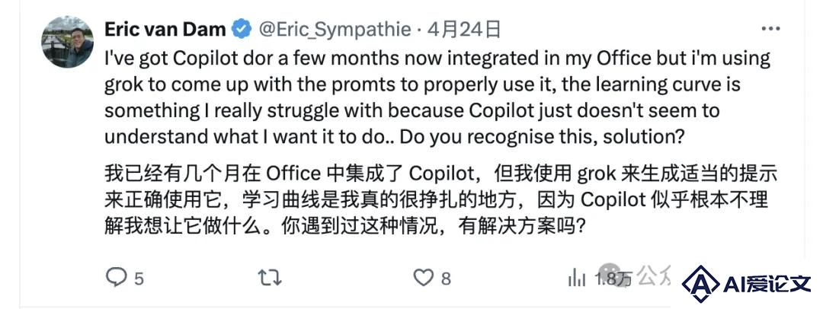The height and width of the screenshot is (309, 823).
Task: Open Eric van Dam's profile avatar
Action: 68,42
